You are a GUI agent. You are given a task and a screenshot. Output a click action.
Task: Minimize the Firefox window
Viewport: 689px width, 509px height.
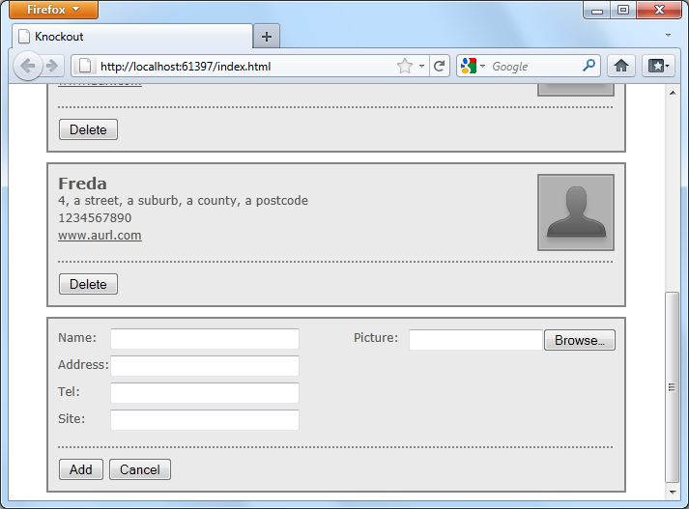click(597, 10)
